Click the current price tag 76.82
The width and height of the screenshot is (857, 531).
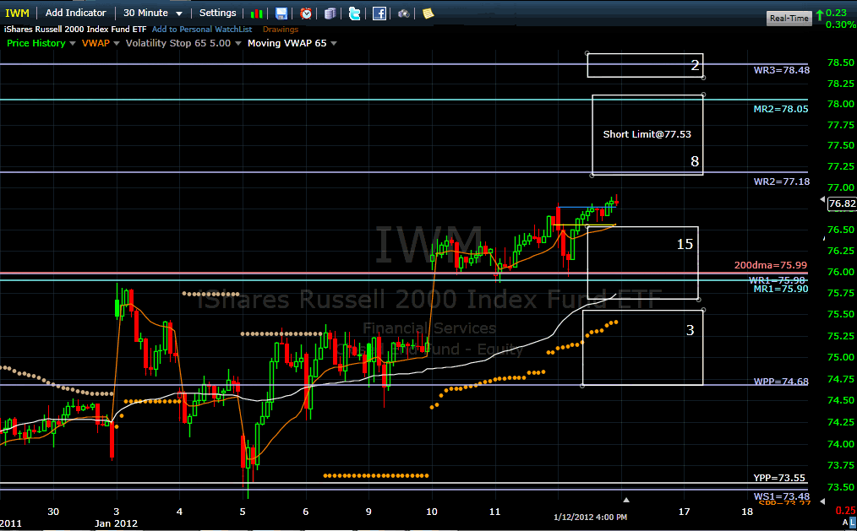pyautogui.click(x=842, y=203)
